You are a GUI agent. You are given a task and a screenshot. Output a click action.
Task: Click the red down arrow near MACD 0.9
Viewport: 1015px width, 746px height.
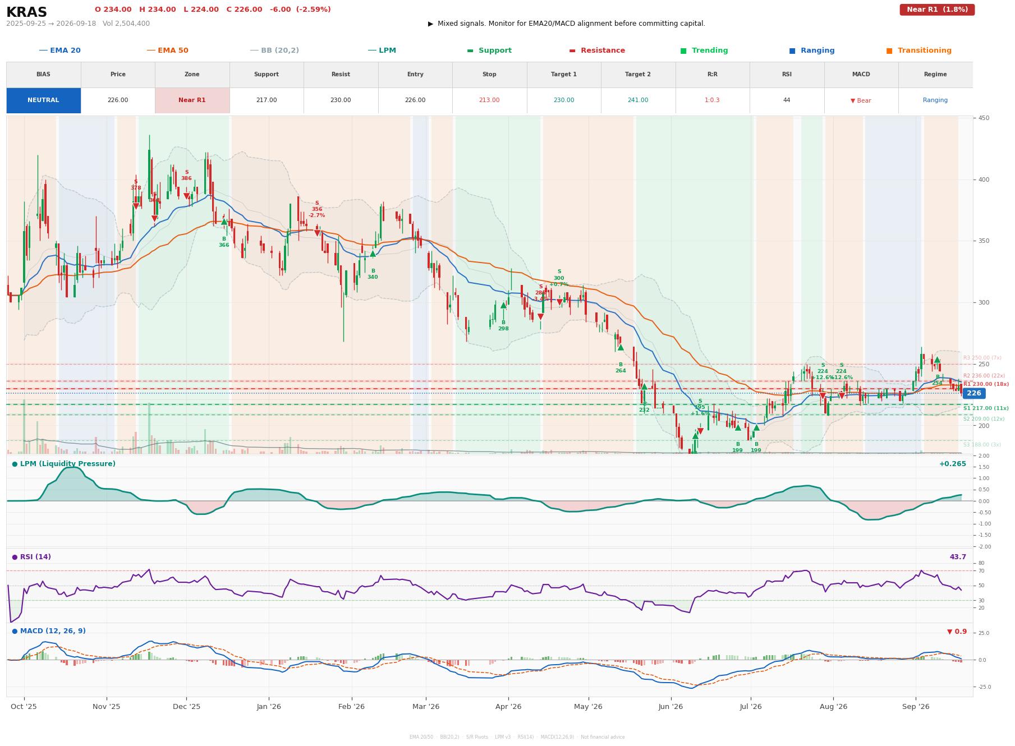[x=949, y=632]
